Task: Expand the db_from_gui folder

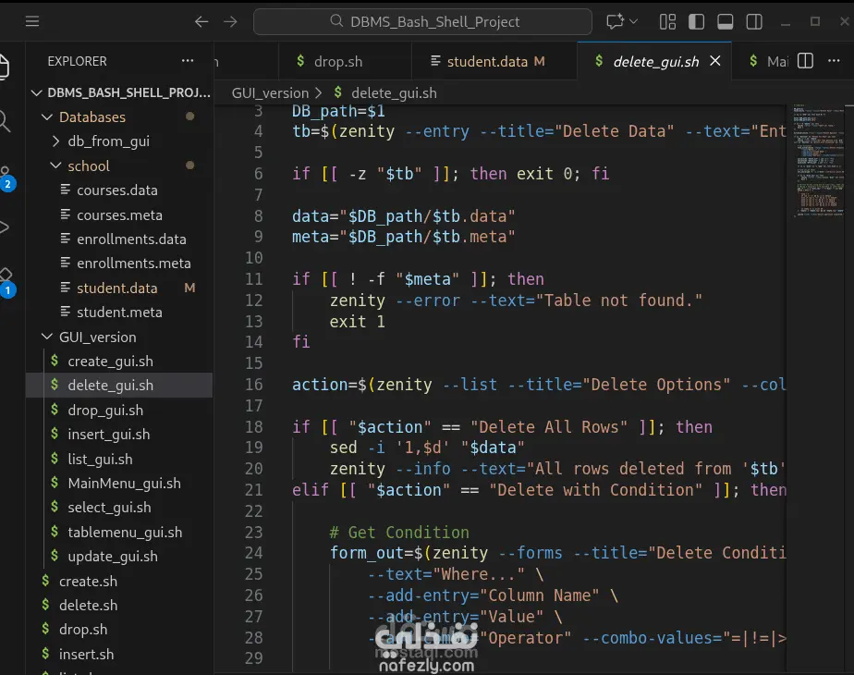Action: [x=108, y=141]
